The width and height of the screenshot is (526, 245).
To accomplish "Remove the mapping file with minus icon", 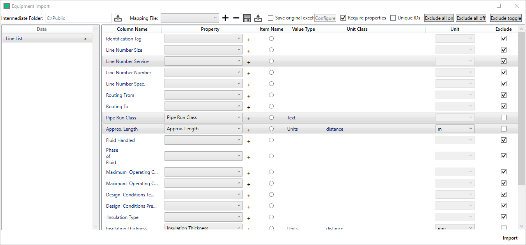I will click(236, 18).
